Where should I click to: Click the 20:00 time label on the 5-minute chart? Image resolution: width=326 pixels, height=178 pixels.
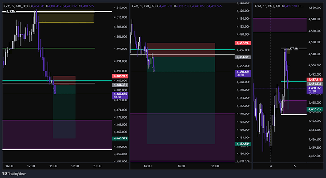coord(97,166)
